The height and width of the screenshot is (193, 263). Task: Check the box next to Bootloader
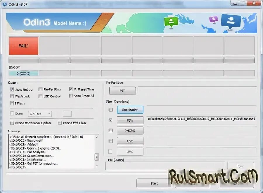(x=110, y=110)
